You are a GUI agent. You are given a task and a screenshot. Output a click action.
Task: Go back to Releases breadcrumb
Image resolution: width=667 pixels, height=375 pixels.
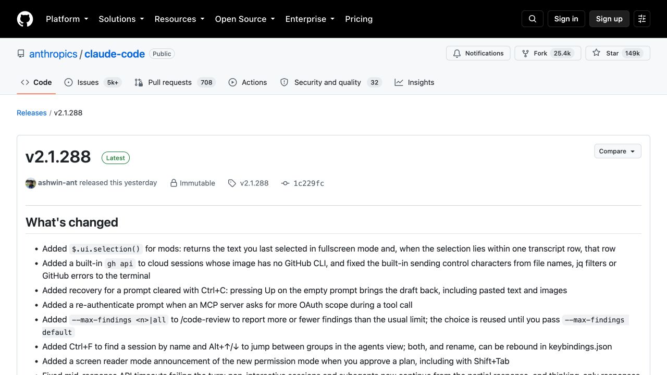tap(32, 113)
